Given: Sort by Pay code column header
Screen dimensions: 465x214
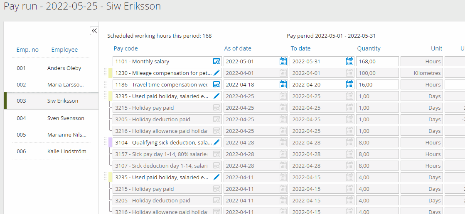Looking at the screenshot, I should 125,48.
